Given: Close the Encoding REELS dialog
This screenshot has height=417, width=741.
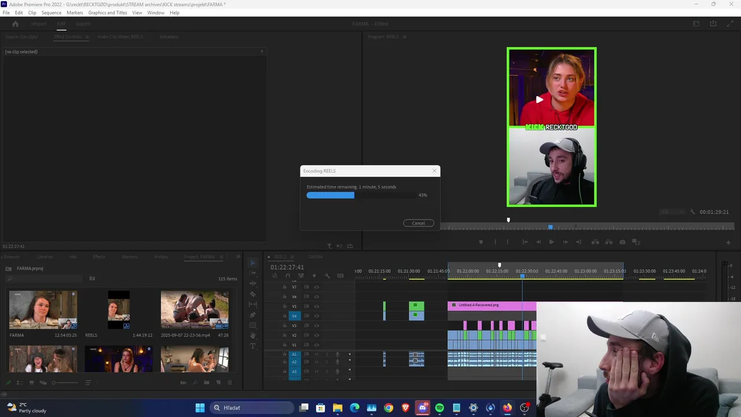Looking at the screenshot, I should (434, 171).
